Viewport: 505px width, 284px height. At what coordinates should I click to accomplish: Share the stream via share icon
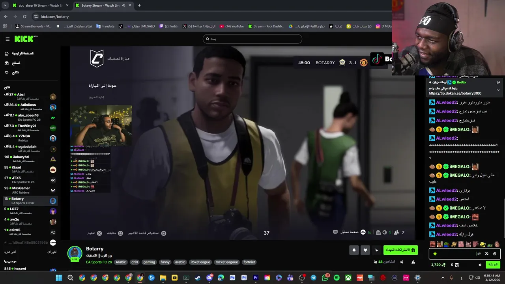(x=402, y=262)
